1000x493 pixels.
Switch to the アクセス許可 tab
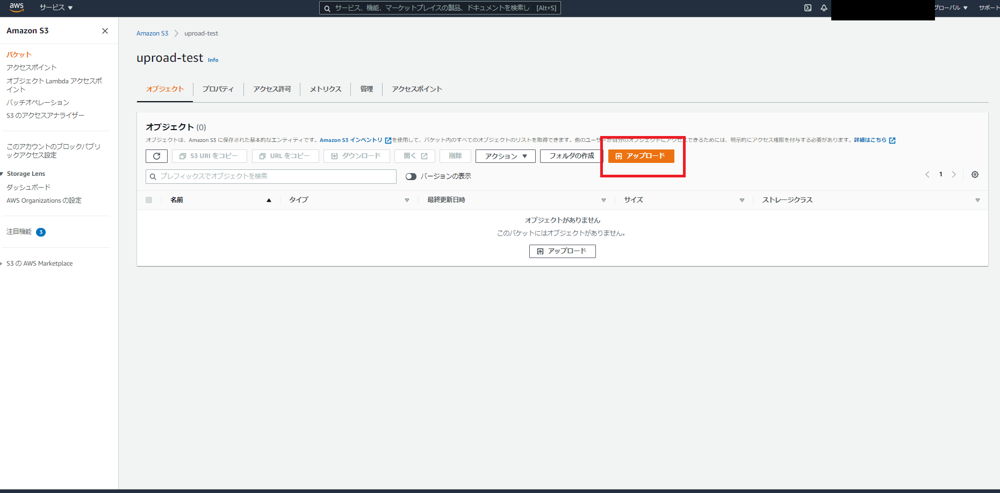coord(272,89)
